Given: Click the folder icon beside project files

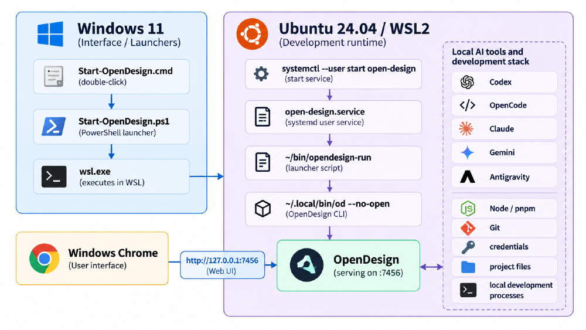Looking at the screenshot, I should (468, 267).
